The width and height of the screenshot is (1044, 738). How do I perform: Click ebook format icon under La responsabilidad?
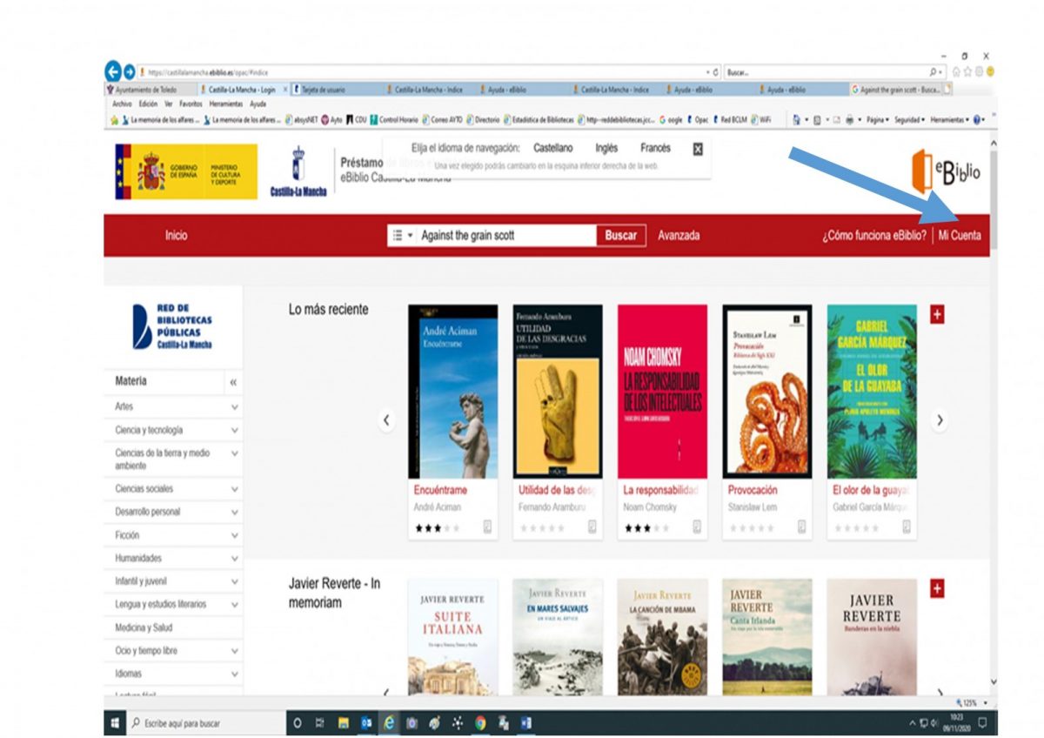click(697, 527)
